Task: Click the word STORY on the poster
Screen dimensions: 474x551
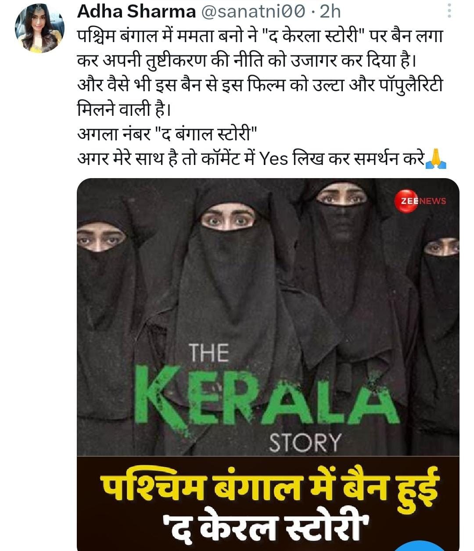Action: pos(305,443)
